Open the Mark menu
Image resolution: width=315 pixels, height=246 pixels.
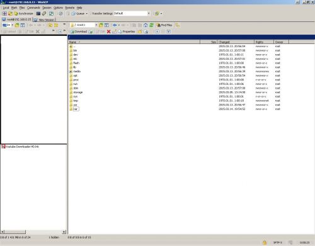(x=14, y=8)
